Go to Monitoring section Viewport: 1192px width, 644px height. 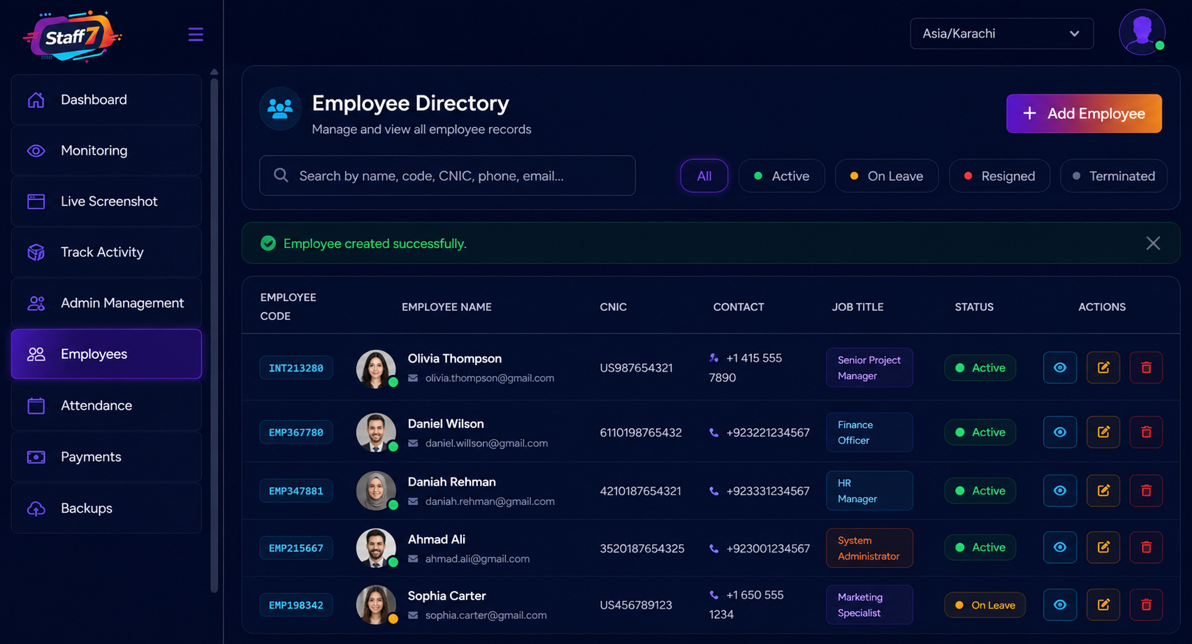click(x=106, y=151)
